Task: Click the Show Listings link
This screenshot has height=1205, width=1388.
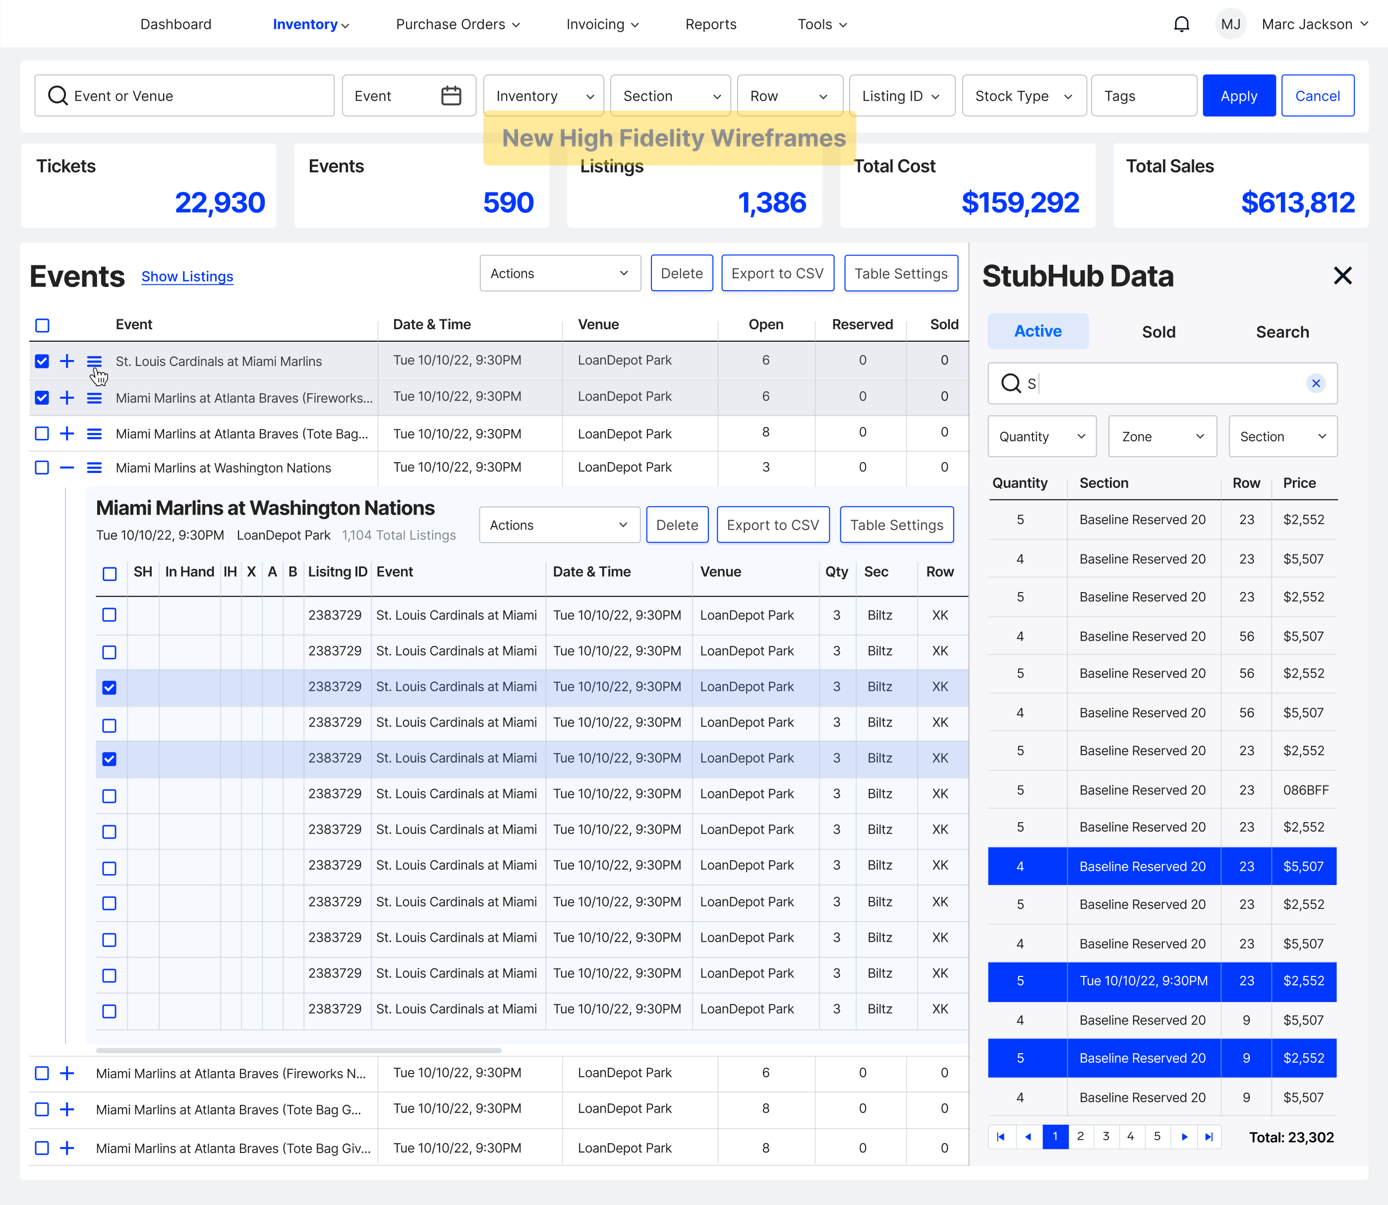Action: tap(187, 276)
